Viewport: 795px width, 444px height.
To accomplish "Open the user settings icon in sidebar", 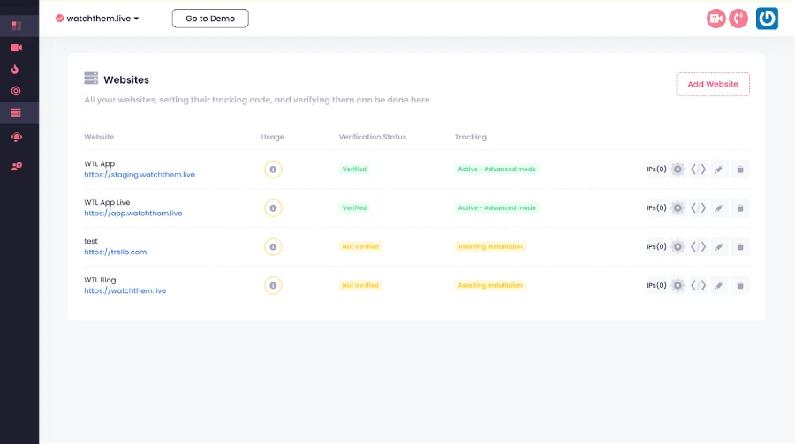I will tap(16, 166).
